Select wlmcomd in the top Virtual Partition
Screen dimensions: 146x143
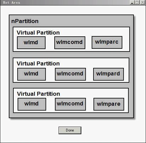point(70,43)
